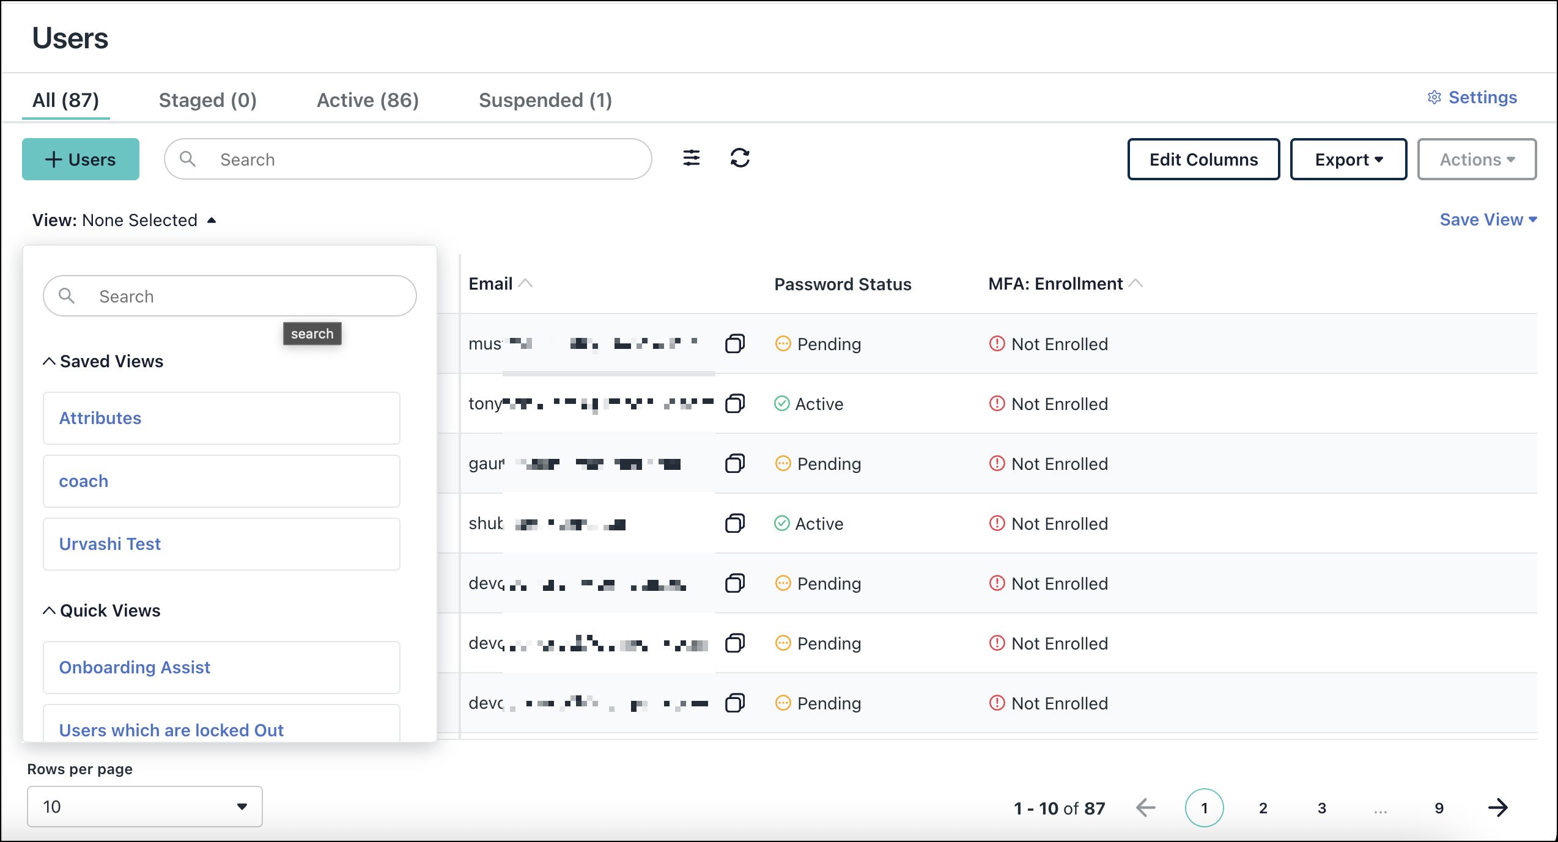Viewport: 1558px width, 842px height.
Task: Switch to the Active (86) tab
Action: (367, 100)
